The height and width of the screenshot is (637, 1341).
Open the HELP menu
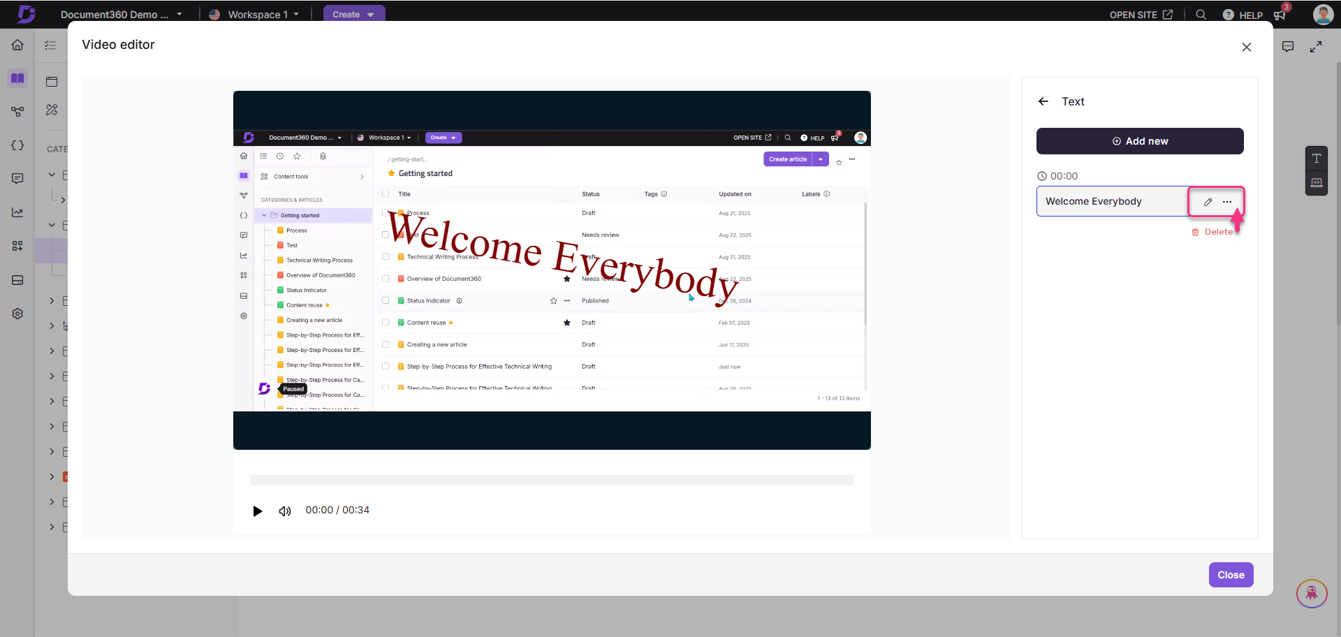[x=1243, y=15]
